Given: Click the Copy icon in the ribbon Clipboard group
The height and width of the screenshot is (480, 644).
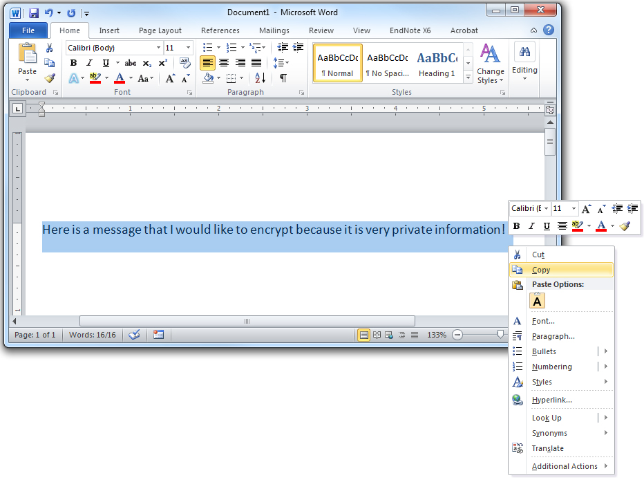Looking at the screenshot, I should pyautogui.click(x=49, y=63).
